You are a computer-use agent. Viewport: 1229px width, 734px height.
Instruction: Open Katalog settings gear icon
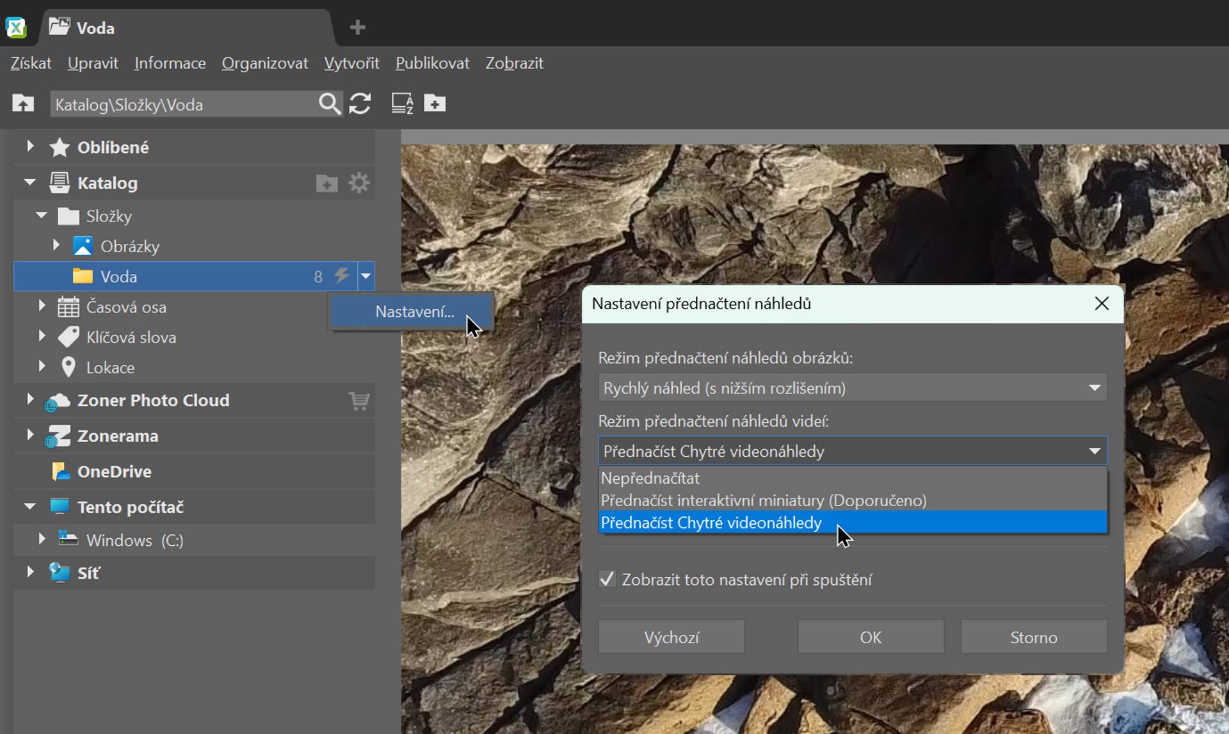[358, 183]
